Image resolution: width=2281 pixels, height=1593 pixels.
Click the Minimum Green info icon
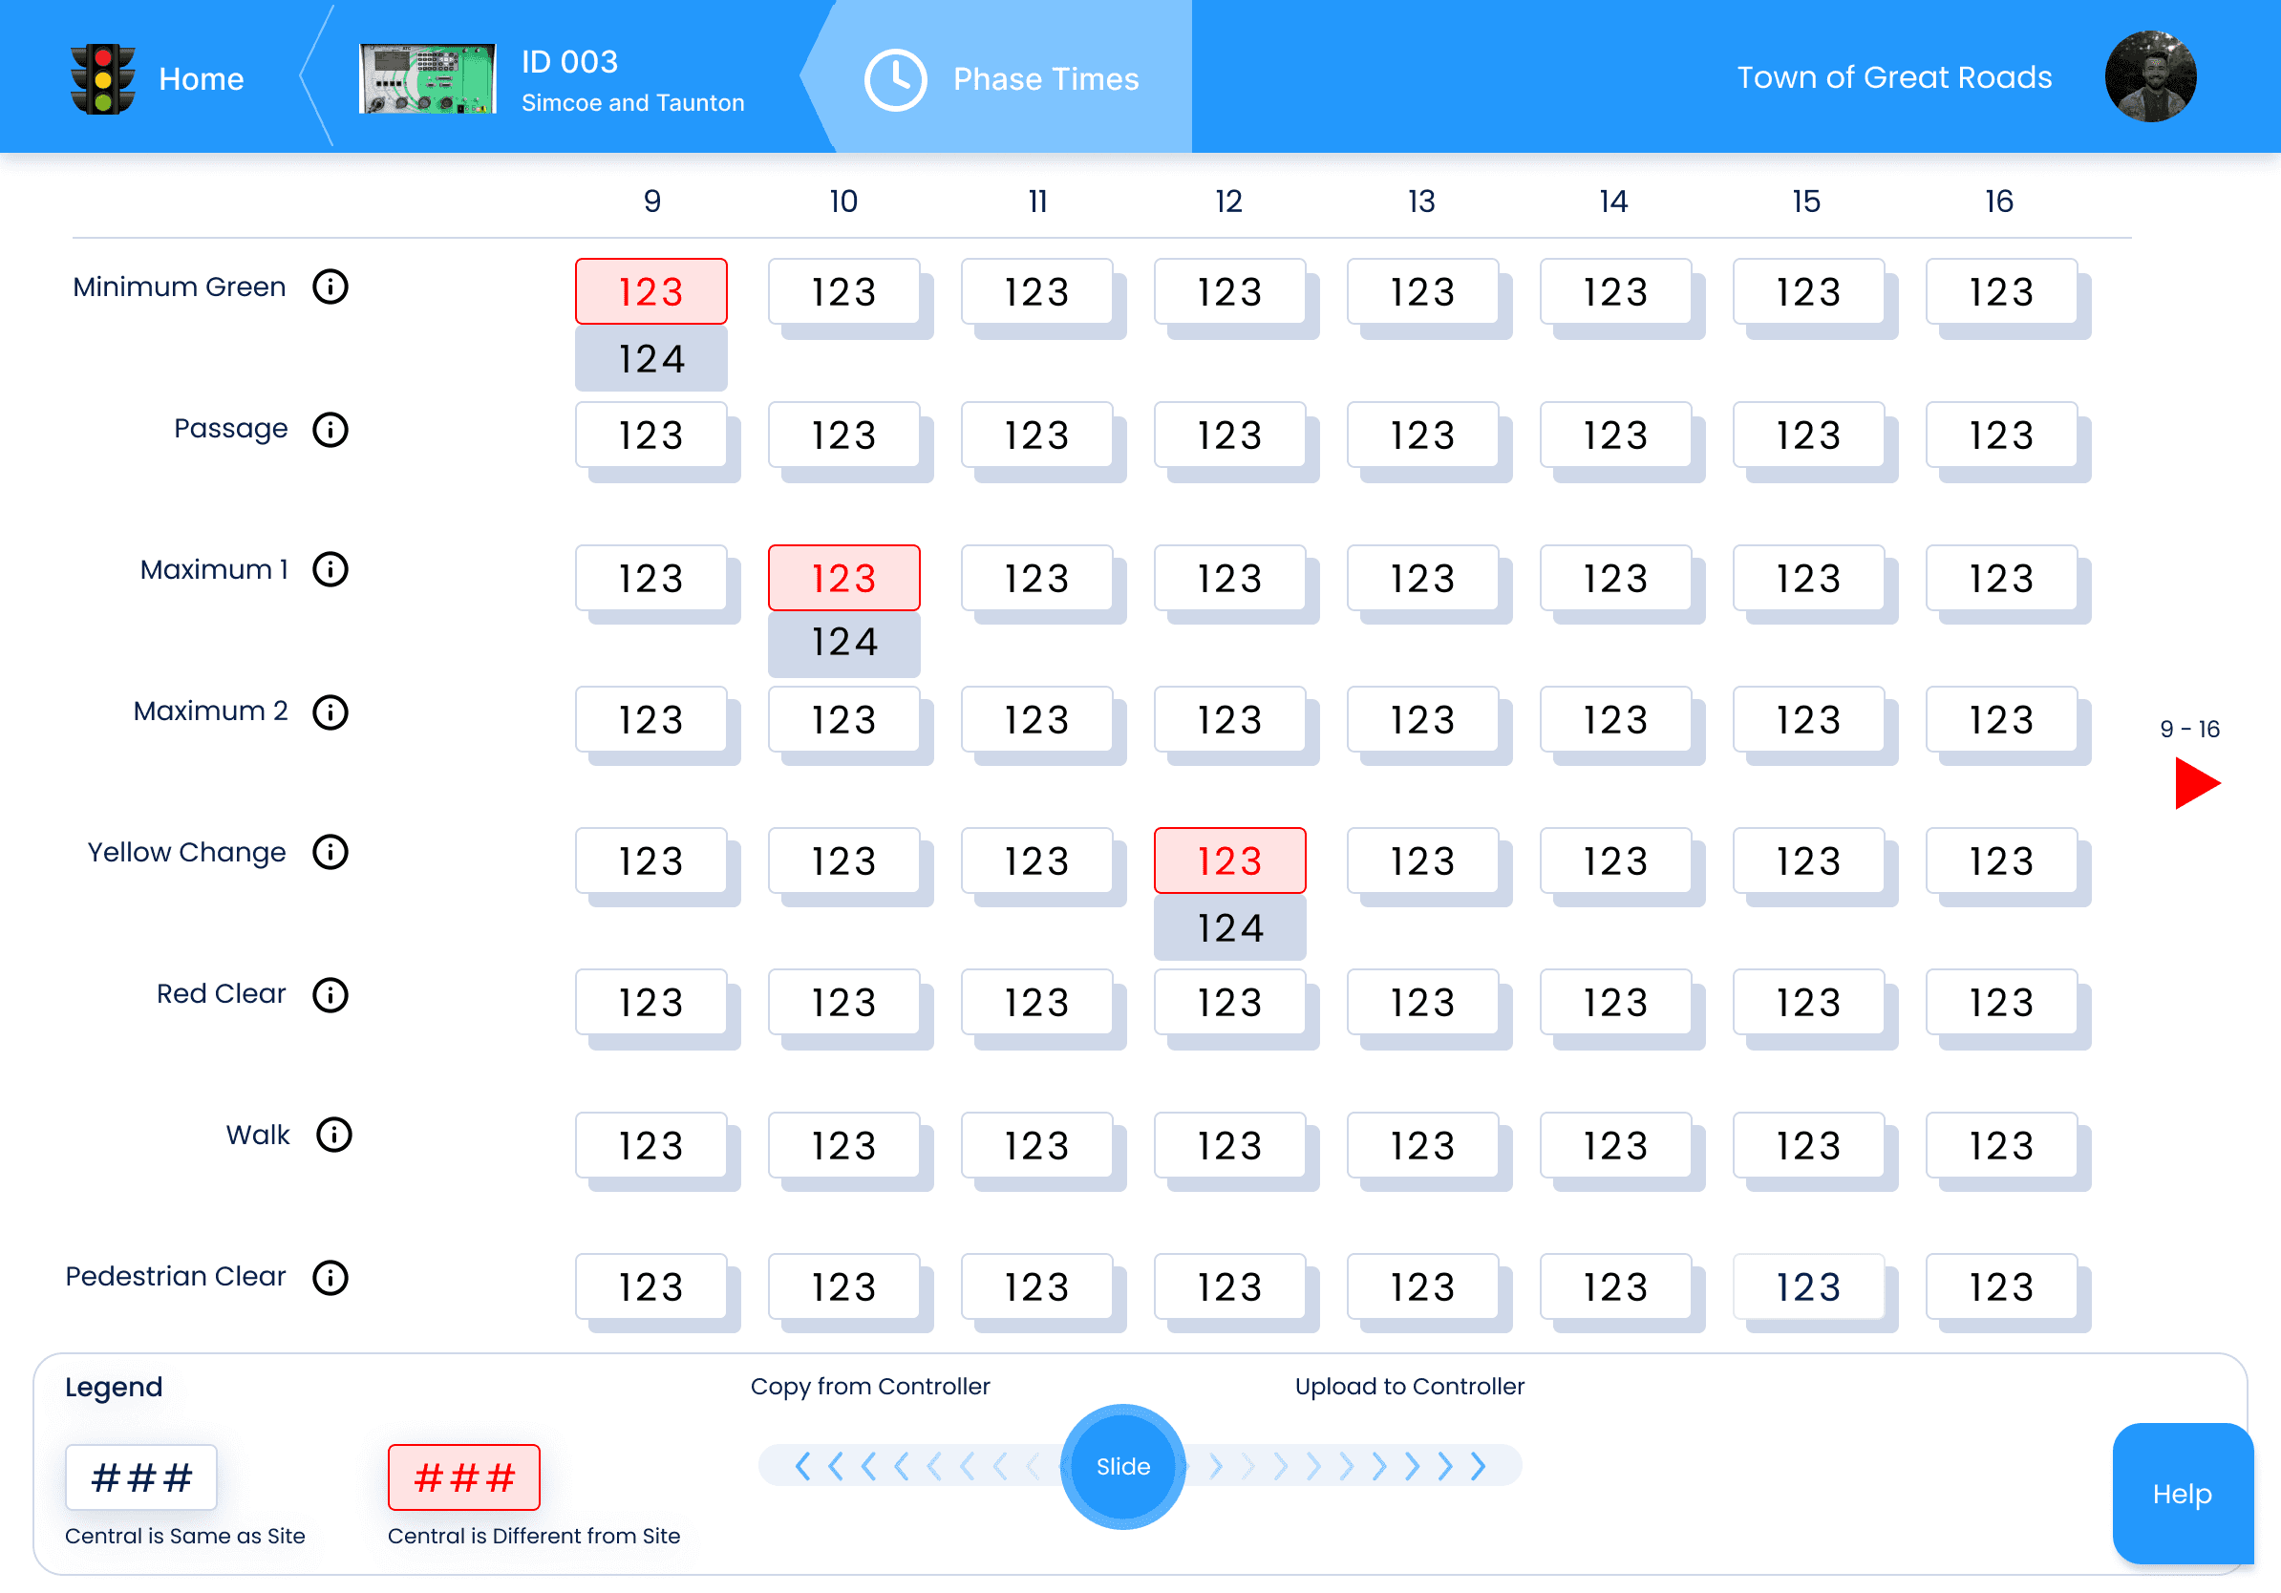(x=330, y=287)
